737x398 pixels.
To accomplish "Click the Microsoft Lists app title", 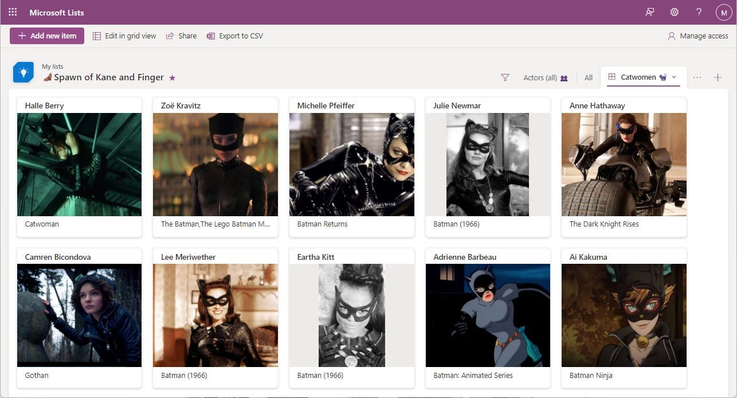I will (x=57, y=12).
